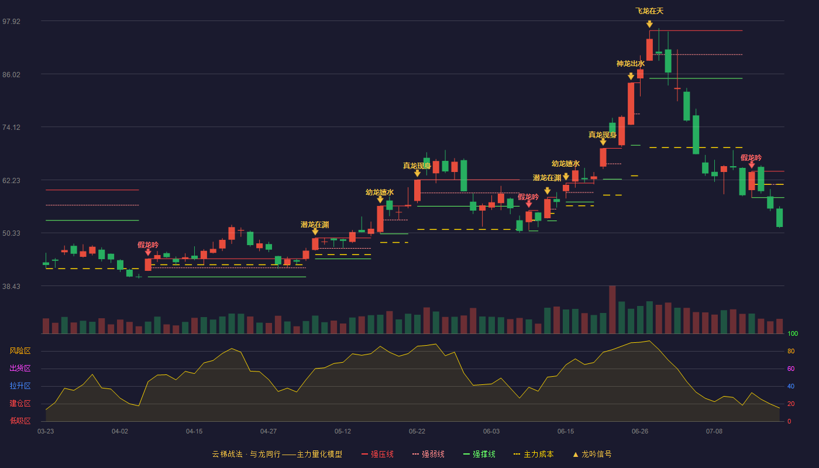Click the 出货区 zone label
Screen dimensions: 819x468
(x=20, y=369)
